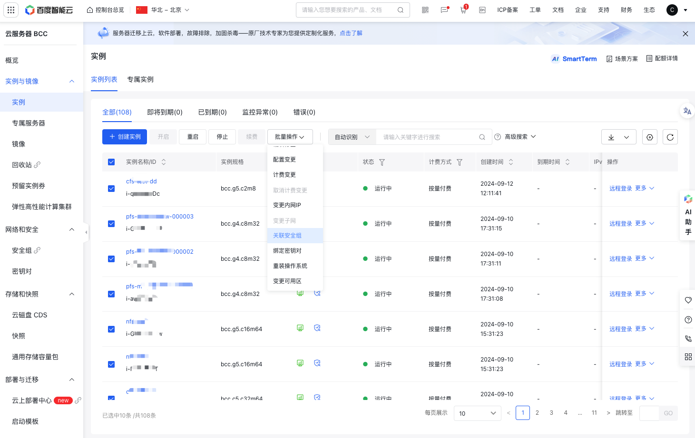695x438 pixels.
Task: Collapse the 存储和快照 sidebar section
Action: point(72,294)
